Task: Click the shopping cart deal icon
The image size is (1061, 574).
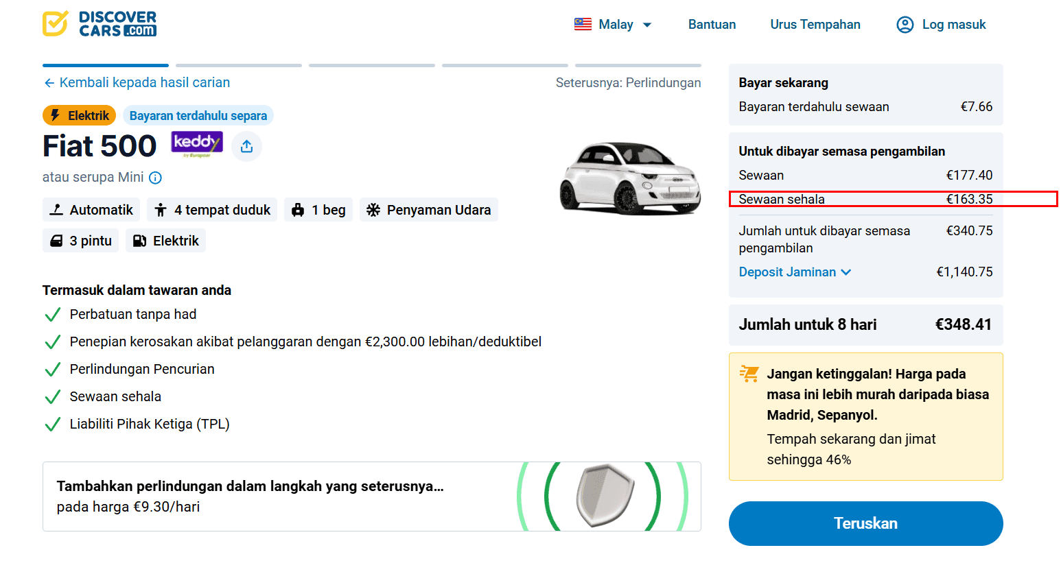Action: tap(749, 374)
